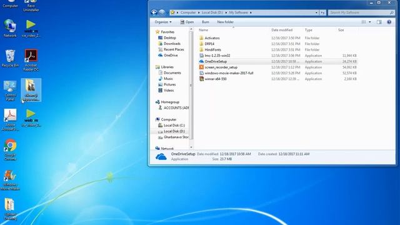Image resolution: width=400 pixels, height=225 pixels.
Task: Click the navigation pane scroll down arrow
Action: click(191, 147)
